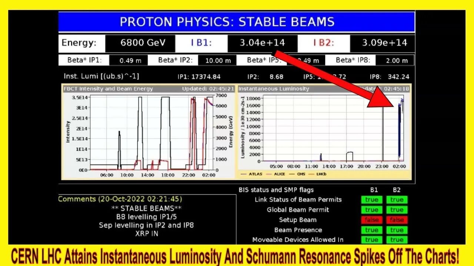The width and height of the screenshot is (474, 266).
Task: Select the FBCT Intensity and Beam Energy title
Action: tap(108, 89)
